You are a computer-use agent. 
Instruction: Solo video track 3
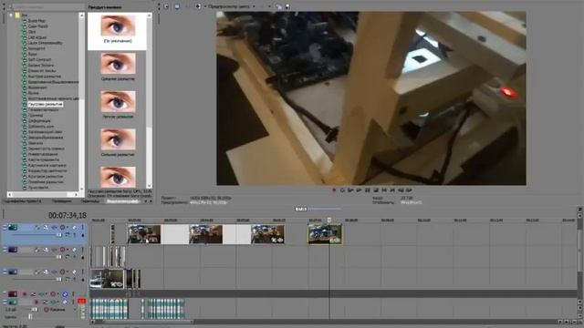coord(83,272)
